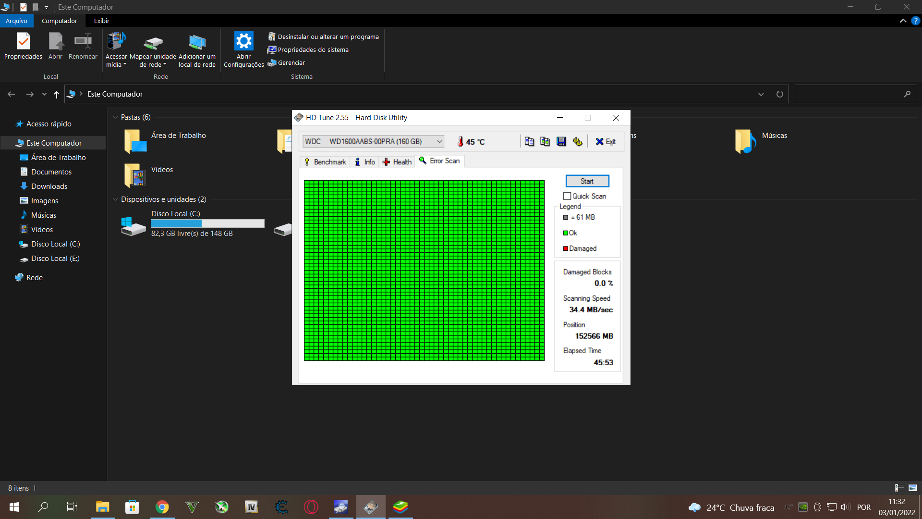Click the temperature thermometer icon
The height and width of the screenshot is (519, 922).
coord(460,141)
